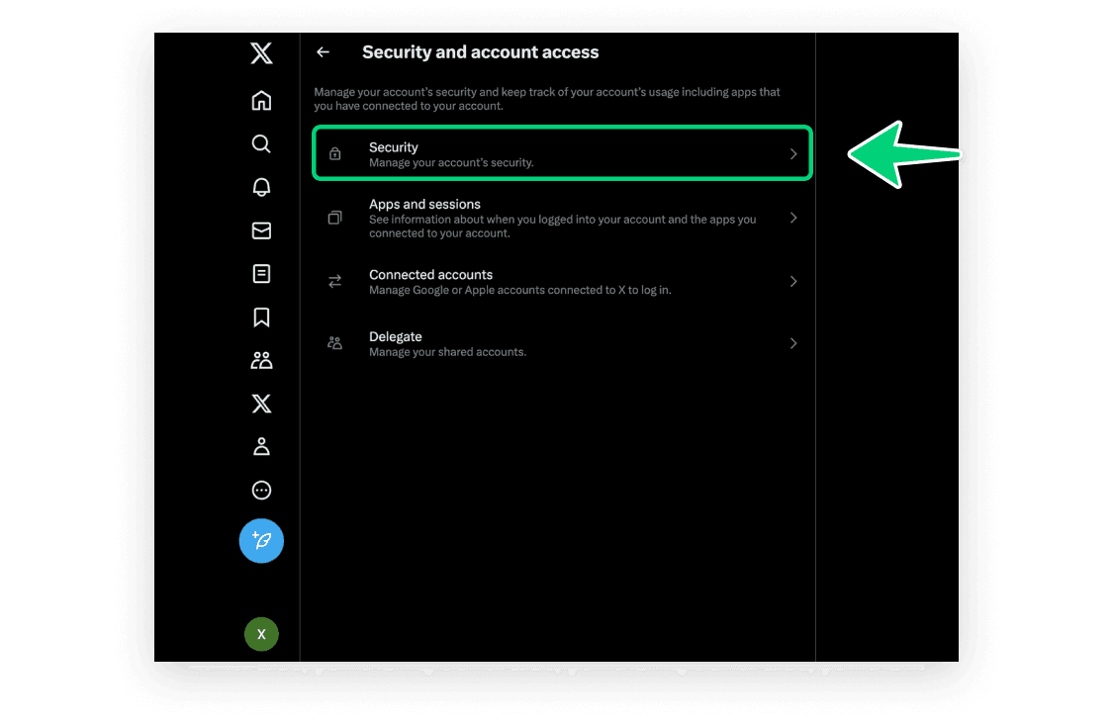Click the X logo atop the sidebar
The height and width of the screenshot is (727, 1113).
click(261, 53)
